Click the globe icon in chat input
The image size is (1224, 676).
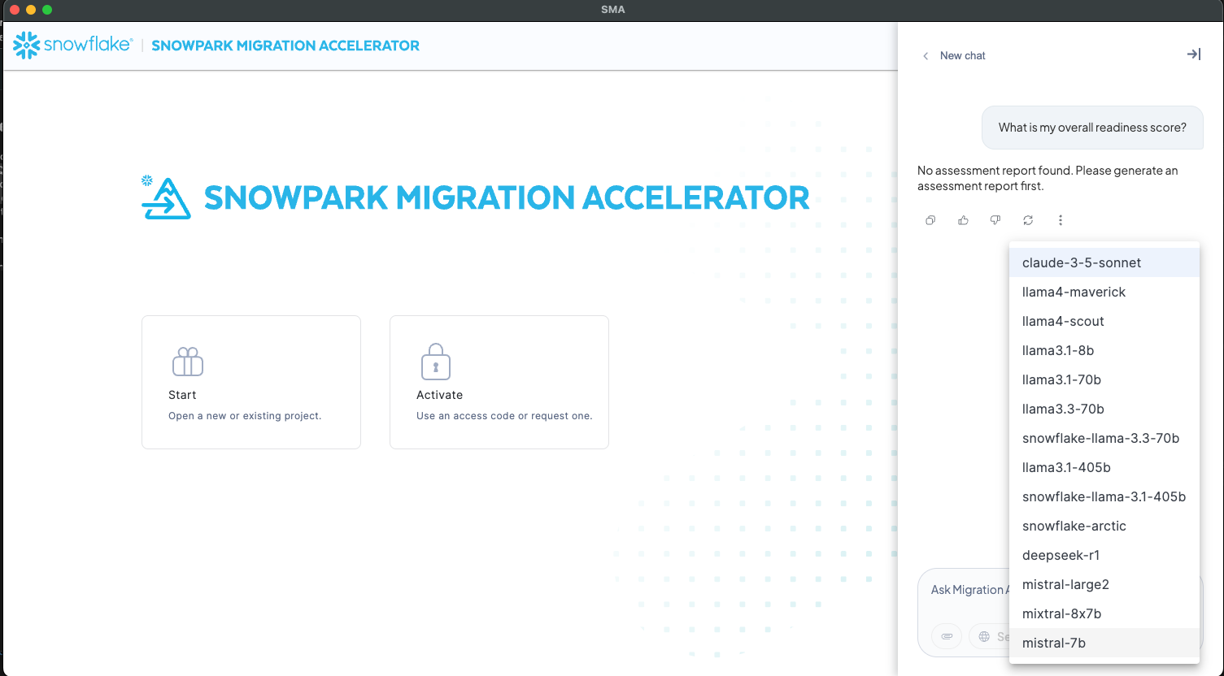[984, 636]
